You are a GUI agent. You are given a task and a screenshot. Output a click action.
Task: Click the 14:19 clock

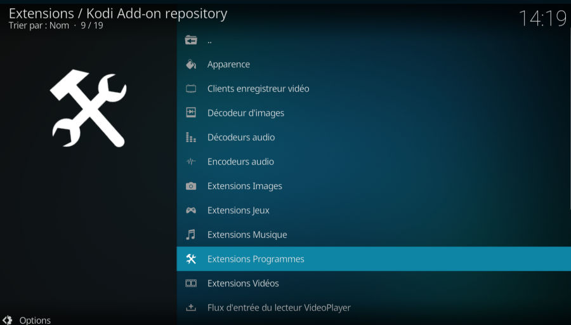(x=542, y=18)
